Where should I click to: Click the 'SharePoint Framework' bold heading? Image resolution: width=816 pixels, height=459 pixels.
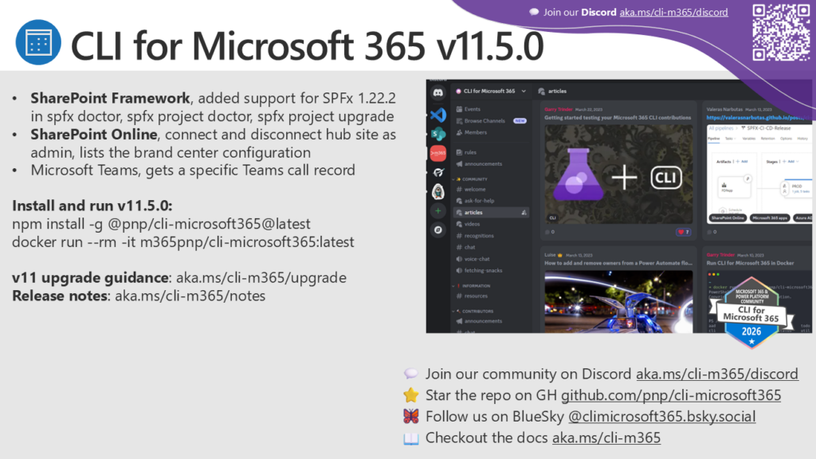tap(110, 98)
